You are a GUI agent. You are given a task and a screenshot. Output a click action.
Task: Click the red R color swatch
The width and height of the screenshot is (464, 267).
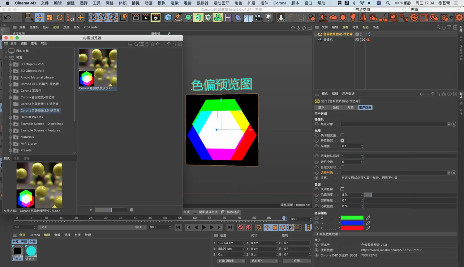pos(352,228)
